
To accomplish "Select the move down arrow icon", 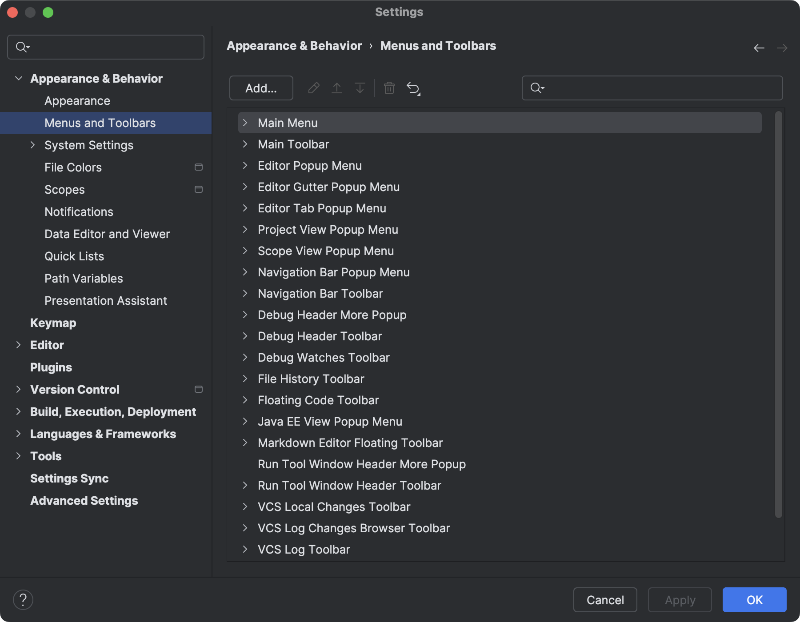I will tap(360, 88).
